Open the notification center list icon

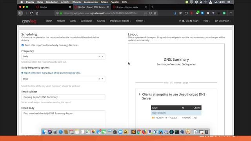tap(229, 2)
